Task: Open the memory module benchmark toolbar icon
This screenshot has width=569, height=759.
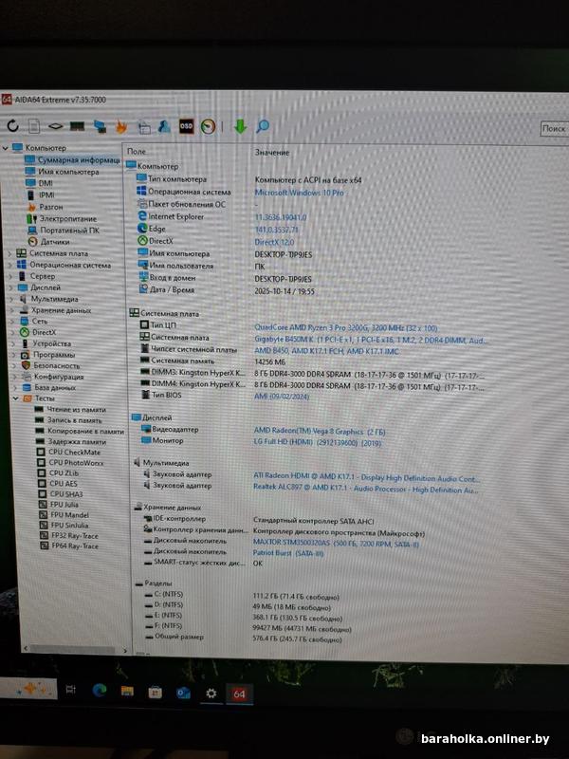Action: (77, 126)
